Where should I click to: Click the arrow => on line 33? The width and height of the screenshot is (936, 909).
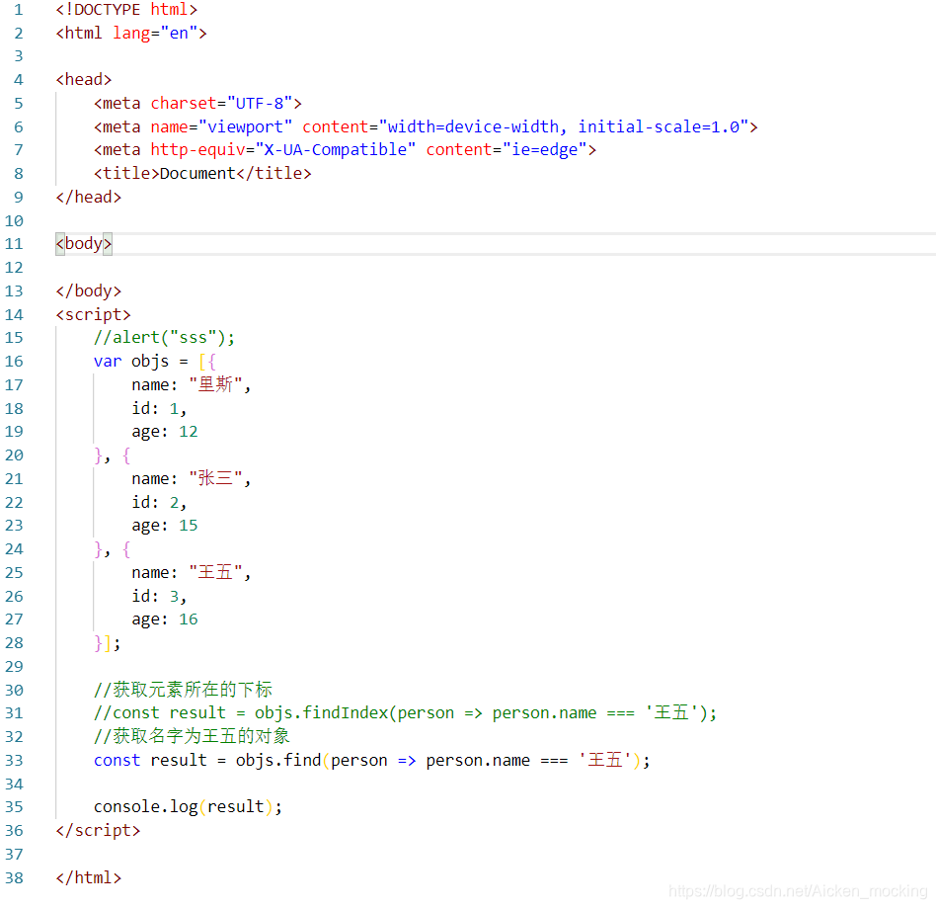click(407, 761)
